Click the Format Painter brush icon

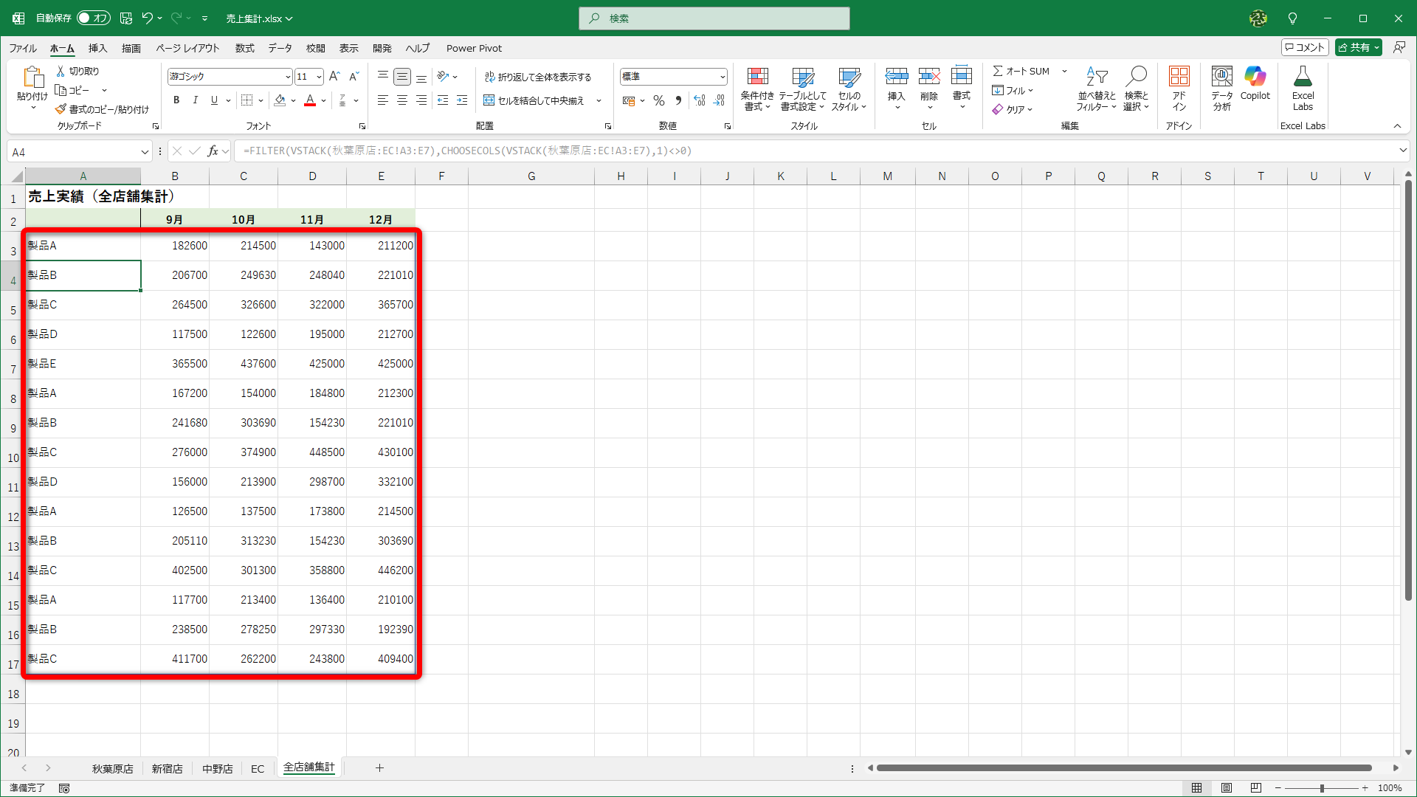[x=61, y=109]
